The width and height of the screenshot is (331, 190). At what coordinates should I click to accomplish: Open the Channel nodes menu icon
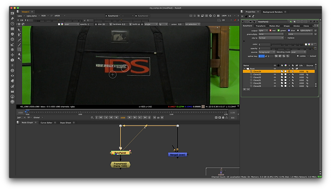[x=12, y=29]
